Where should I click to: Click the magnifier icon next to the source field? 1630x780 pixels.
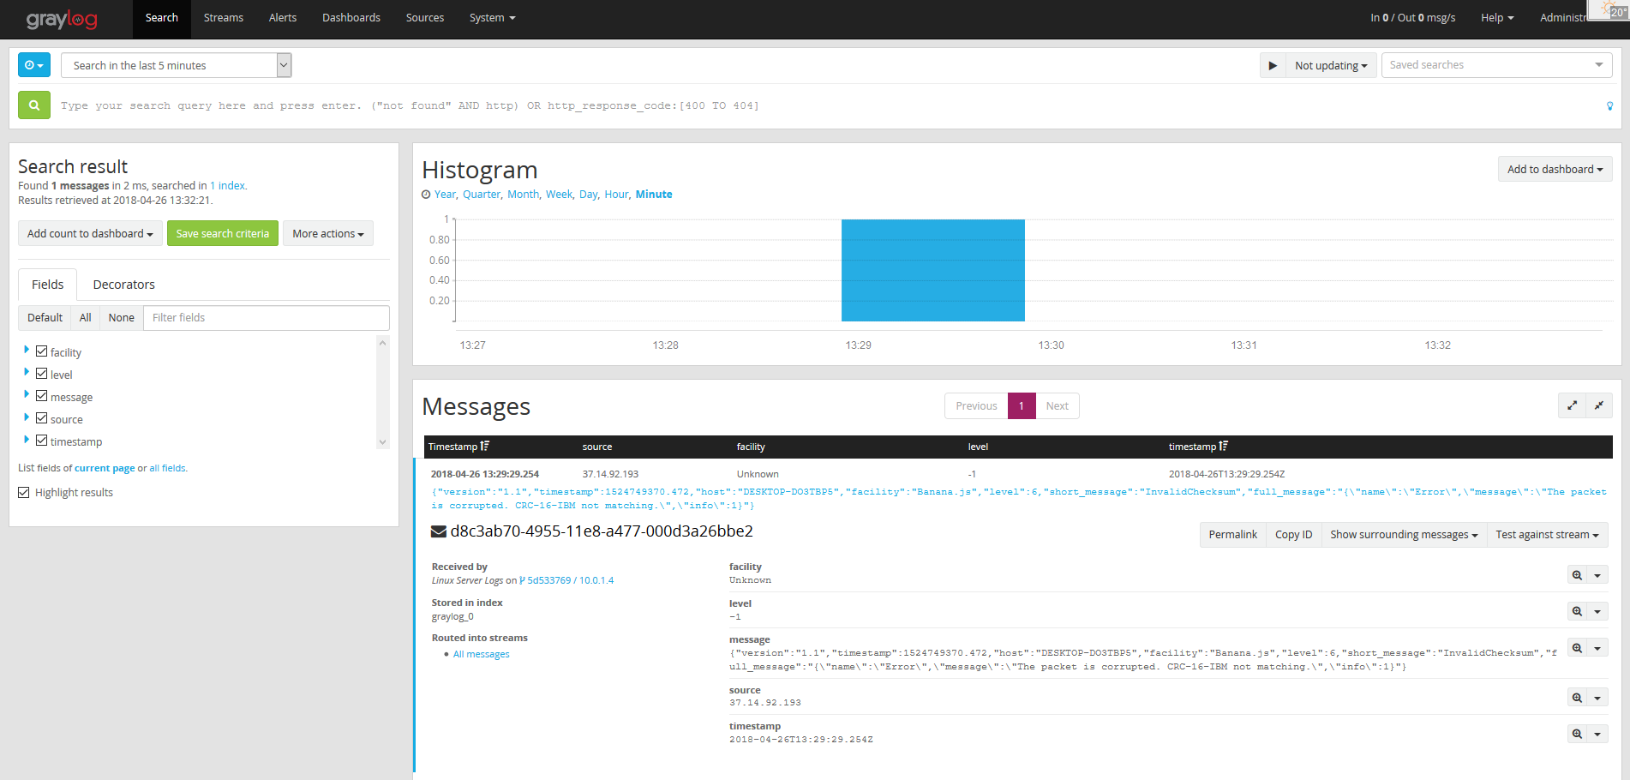(x=1578, y=697)
